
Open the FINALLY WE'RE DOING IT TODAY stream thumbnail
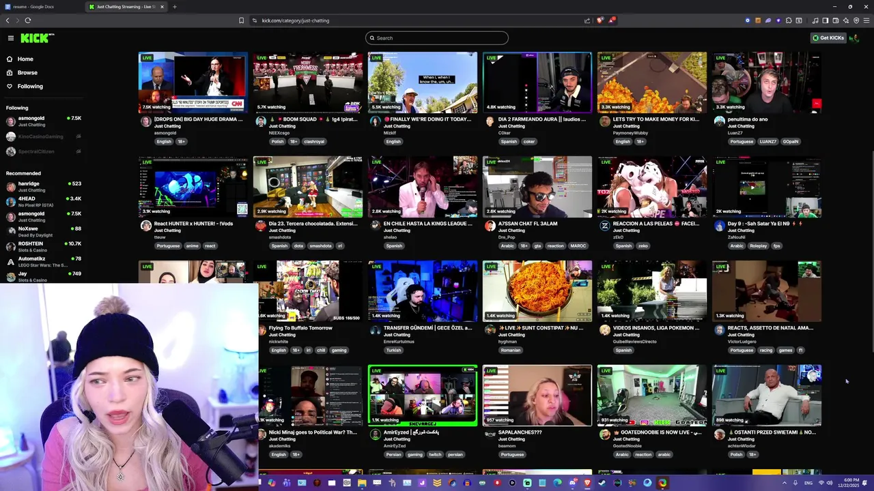423,83
